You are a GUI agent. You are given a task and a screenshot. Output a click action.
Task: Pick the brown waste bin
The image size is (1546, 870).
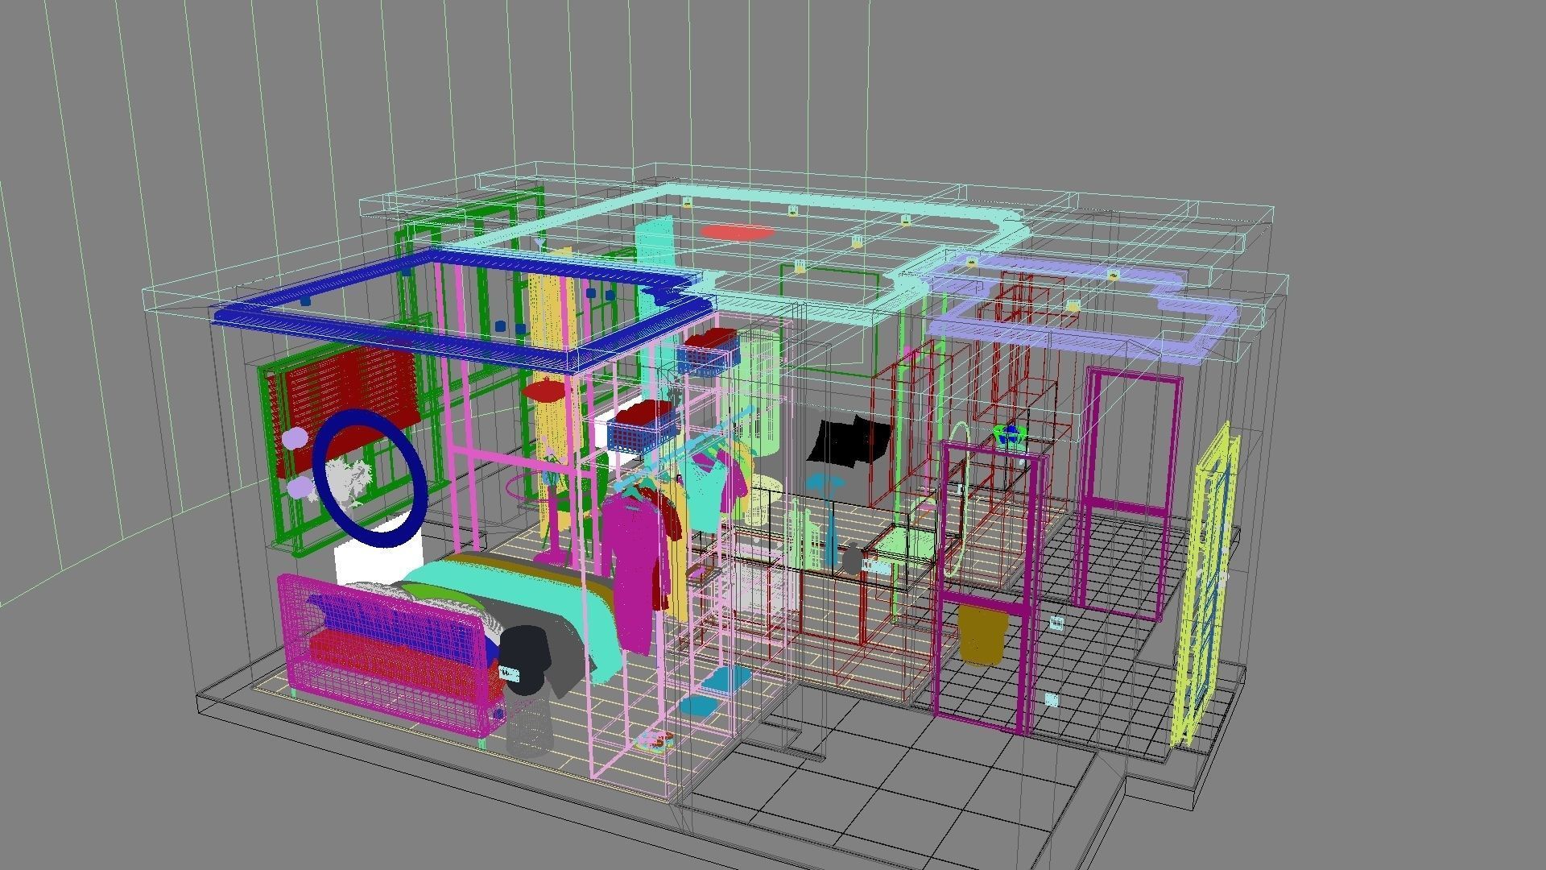[983, 634]
